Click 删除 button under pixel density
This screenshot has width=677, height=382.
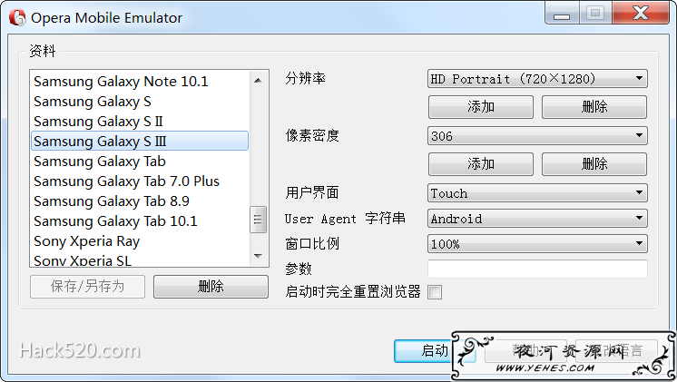click(594, 164)
